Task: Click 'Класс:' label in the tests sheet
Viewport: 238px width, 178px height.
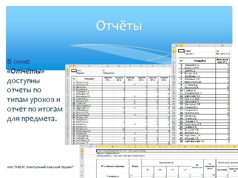Action: pyautogui.click(x=188, y=51)
